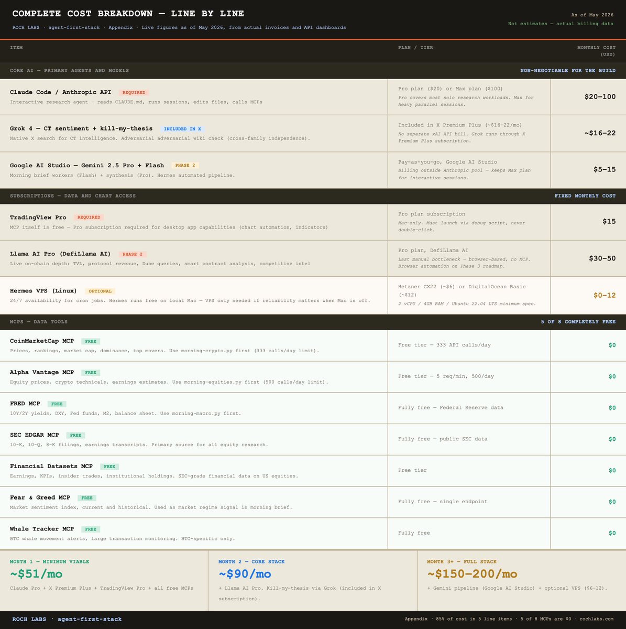Select the 'Google AI Studio — Gemini 2.5 Pro + Flash' name

(87, 165)
